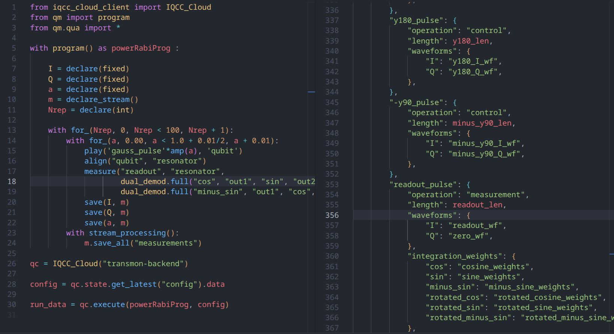
Task: Click the y180_len variable
Action: coord(471,41)
